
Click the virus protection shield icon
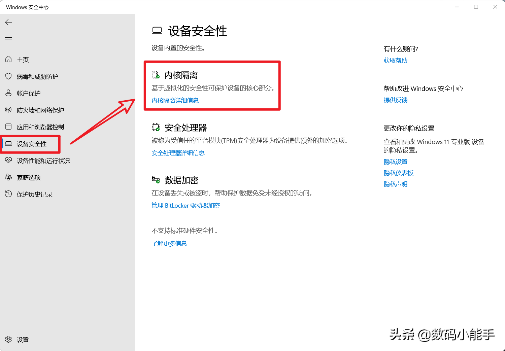[8, 76]
